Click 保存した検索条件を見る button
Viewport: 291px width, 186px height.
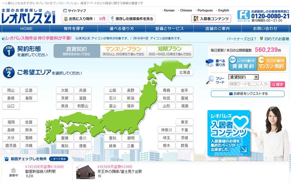pos(132,19)
